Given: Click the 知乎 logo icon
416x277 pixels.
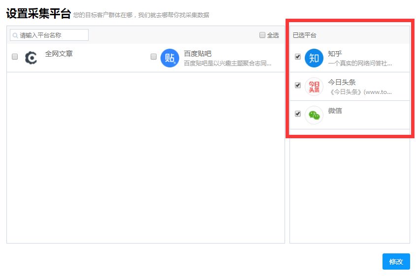Looking at the screenshot, I should click(x=314, y=58).
